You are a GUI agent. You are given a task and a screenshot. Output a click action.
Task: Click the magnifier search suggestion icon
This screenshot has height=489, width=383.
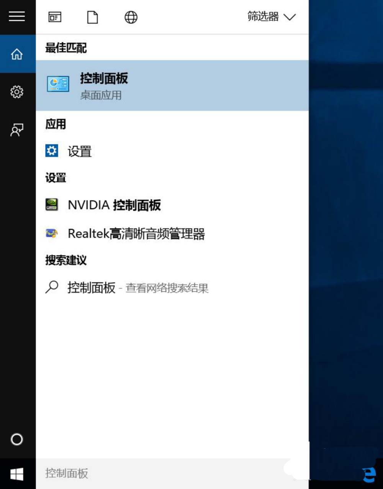[x=52, y=287]
